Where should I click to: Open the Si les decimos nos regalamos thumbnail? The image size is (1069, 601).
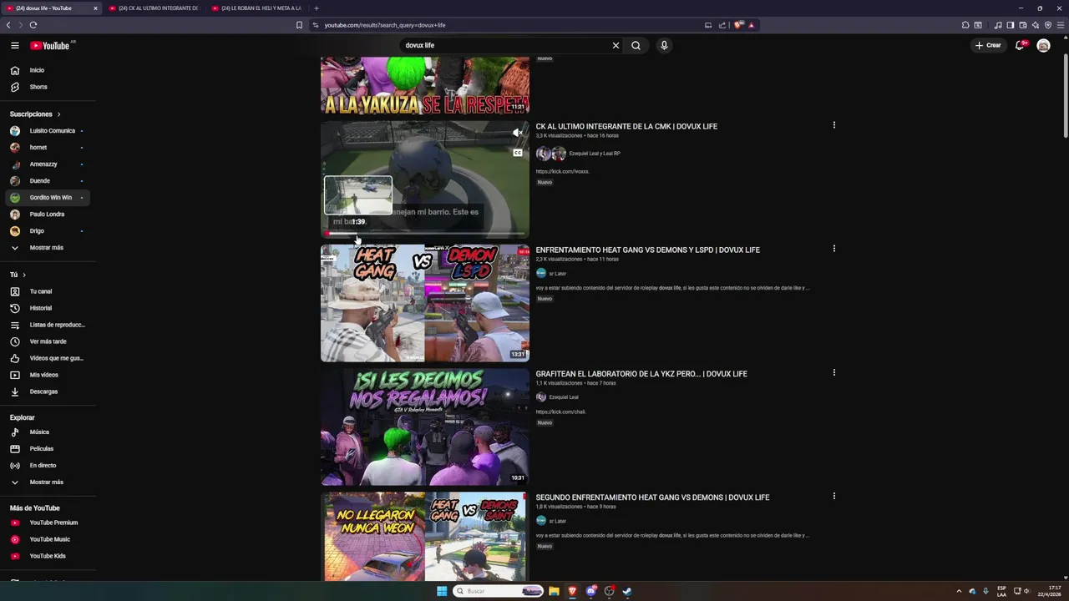425,427
